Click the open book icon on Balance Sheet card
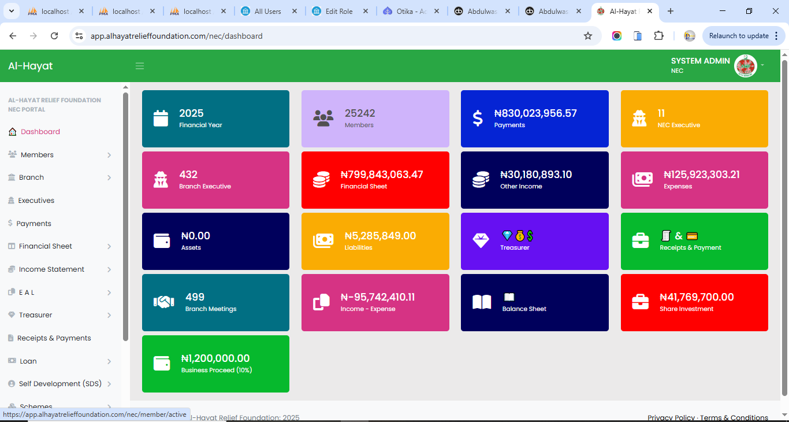The image size is (789, 422). pyautogui.click(x=482, y=302)
